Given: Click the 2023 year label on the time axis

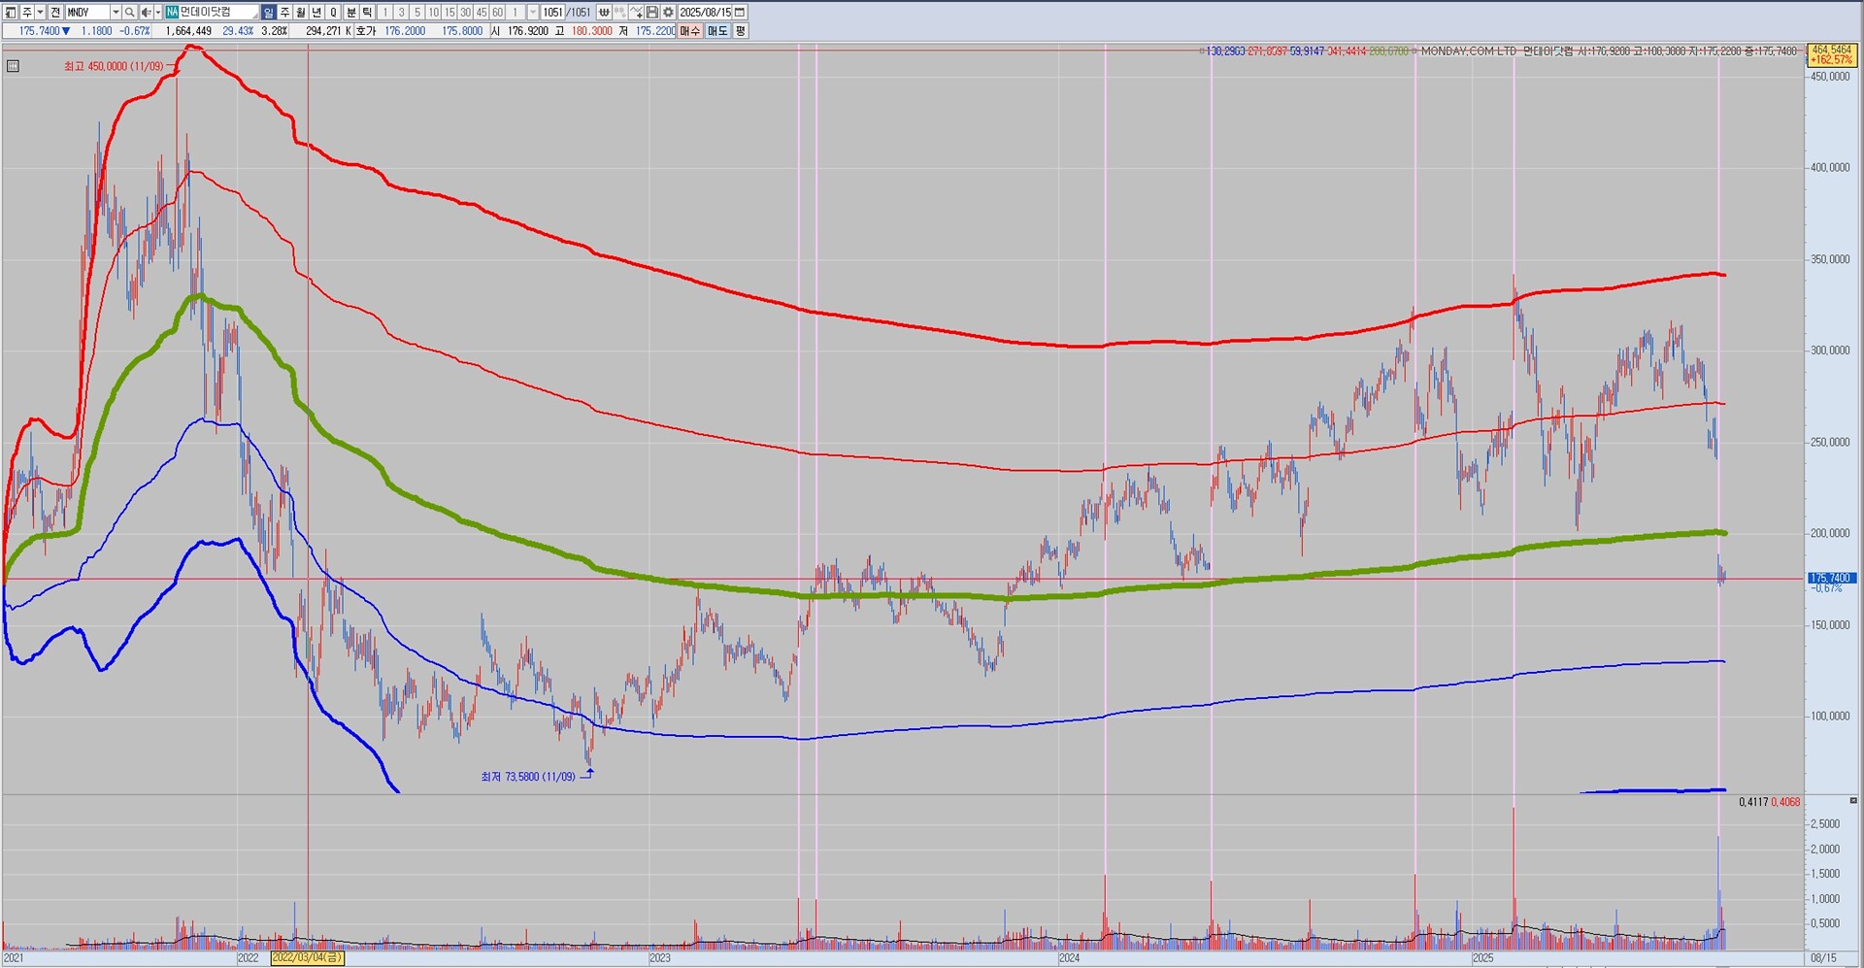Looking at the screenshot, I should click(x=660, y=957).
